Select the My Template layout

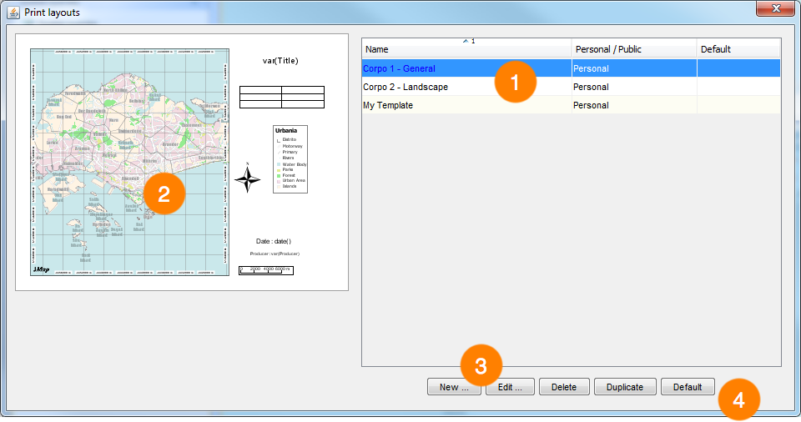(x=571, y=105)
